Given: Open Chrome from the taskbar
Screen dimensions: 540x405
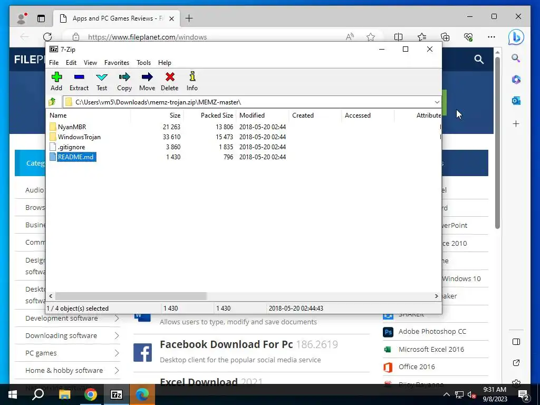Looking at the screenshot, I should [x=91, y=394].
